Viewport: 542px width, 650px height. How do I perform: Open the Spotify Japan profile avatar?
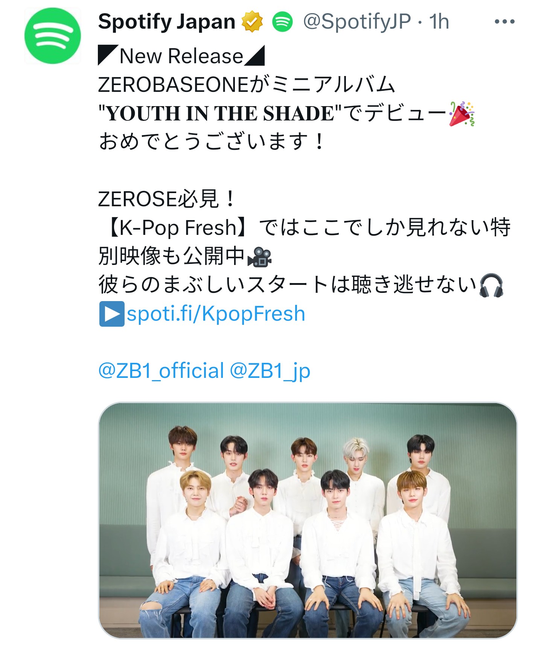[52, 36]
